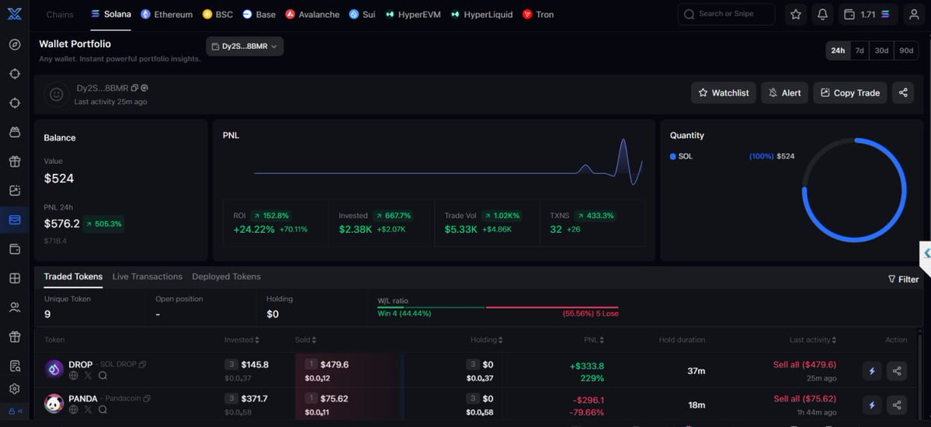Open the users group icon in sidebar
Viewport: 931px width, 427px height.
pyautogui.click(x=15, y=307)
